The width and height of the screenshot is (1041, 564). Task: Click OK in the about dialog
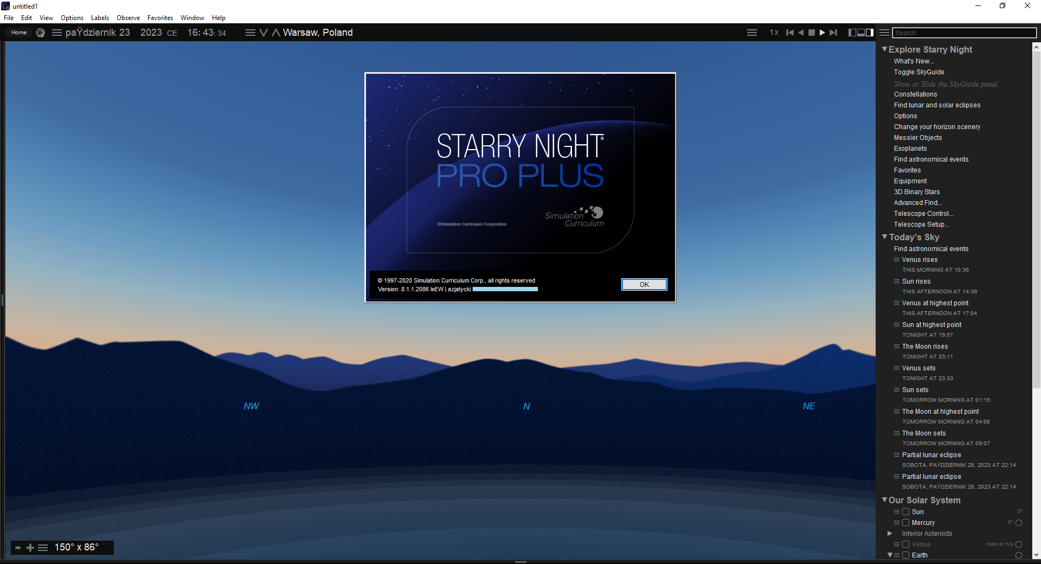point(644,285)
